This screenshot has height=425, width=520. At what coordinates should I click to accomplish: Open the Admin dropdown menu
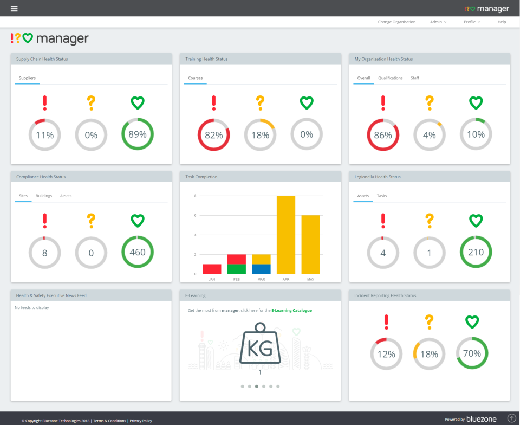click(x=438, y=22)
